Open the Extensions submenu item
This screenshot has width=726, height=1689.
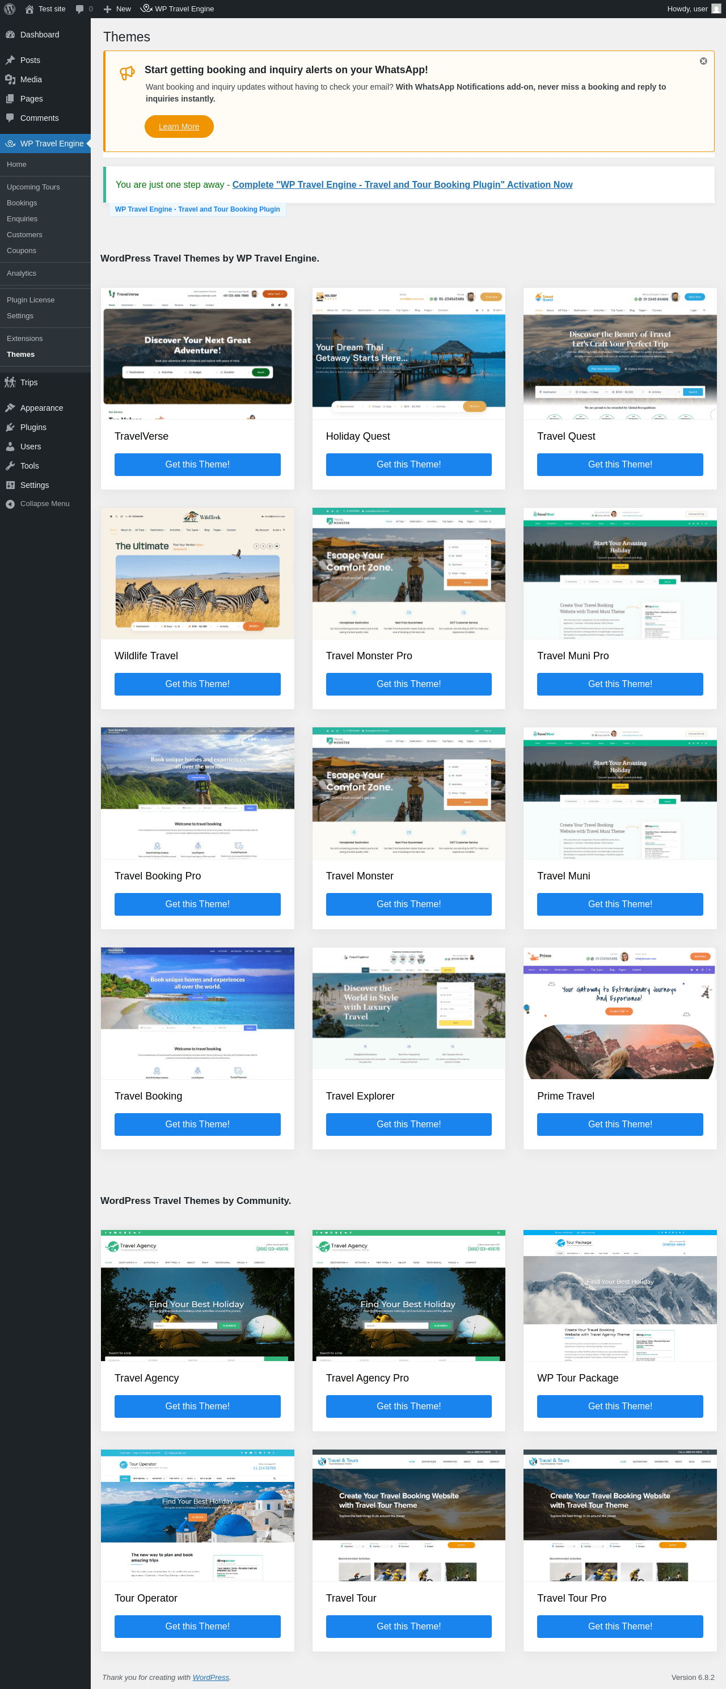coord(24,339)
